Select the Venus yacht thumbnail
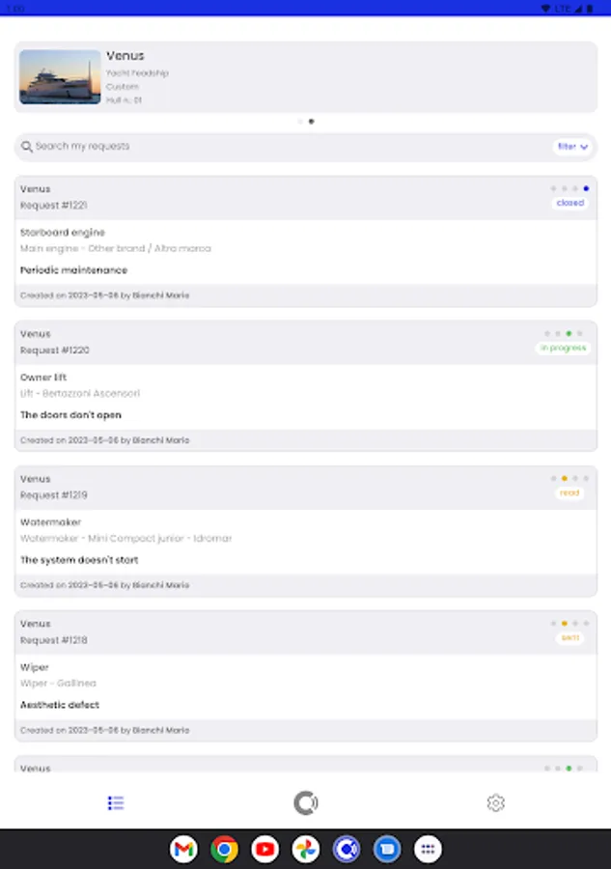 coord(60,77)
